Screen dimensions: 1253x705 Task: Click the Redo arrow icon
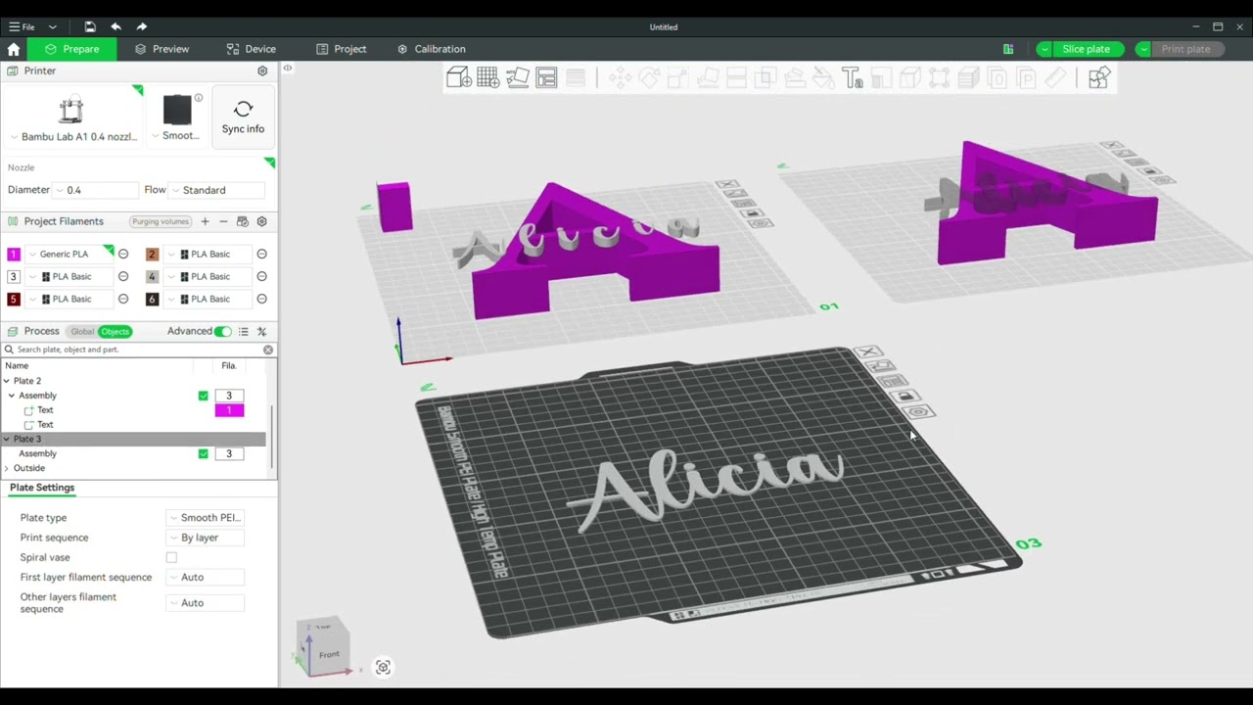tap(141, 26)
